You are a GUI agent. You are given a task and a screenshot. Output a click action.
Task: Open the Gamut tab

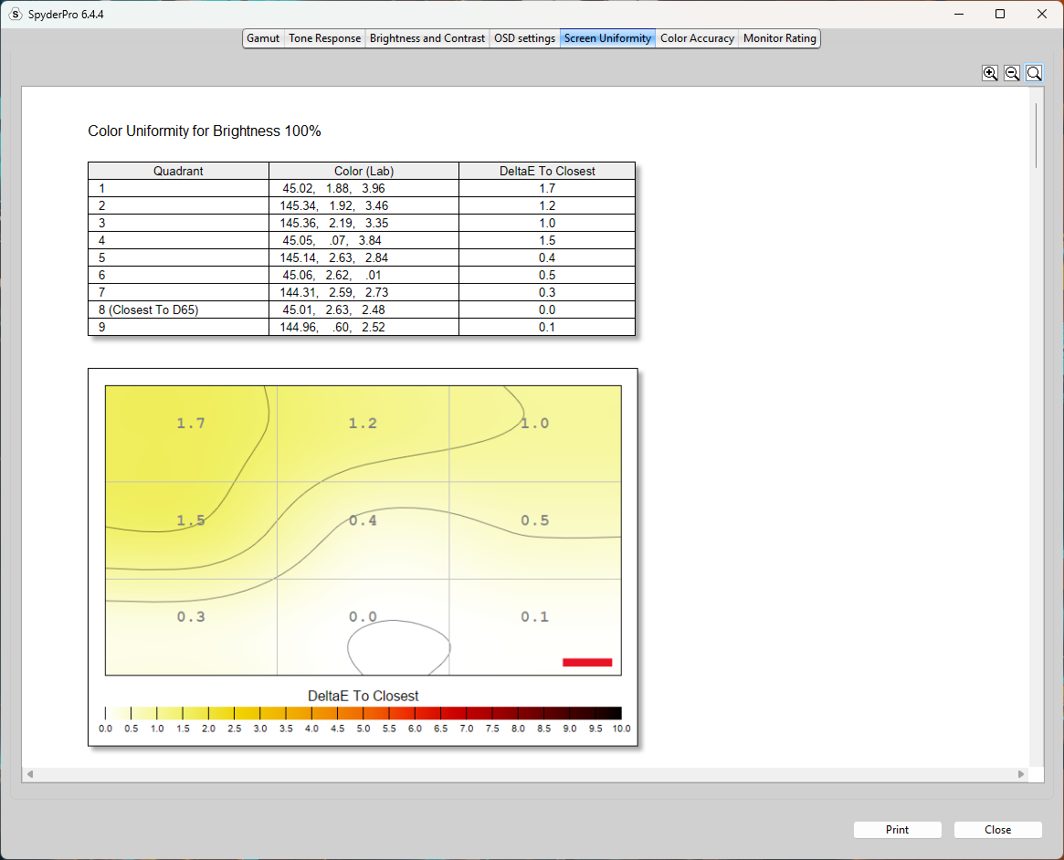[263, 38]
